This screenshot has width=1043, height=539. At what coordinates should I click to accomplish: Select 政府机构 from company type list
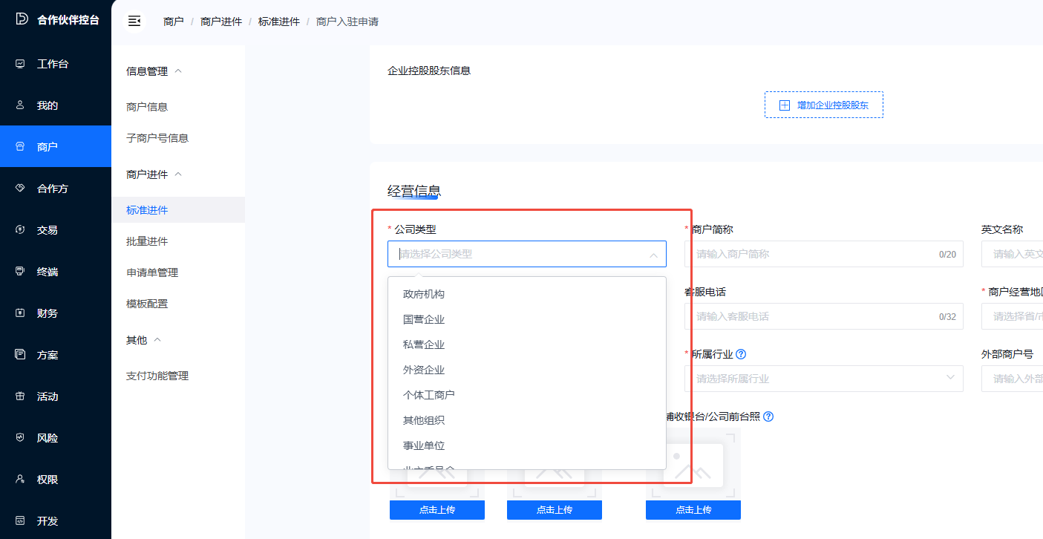424,294
